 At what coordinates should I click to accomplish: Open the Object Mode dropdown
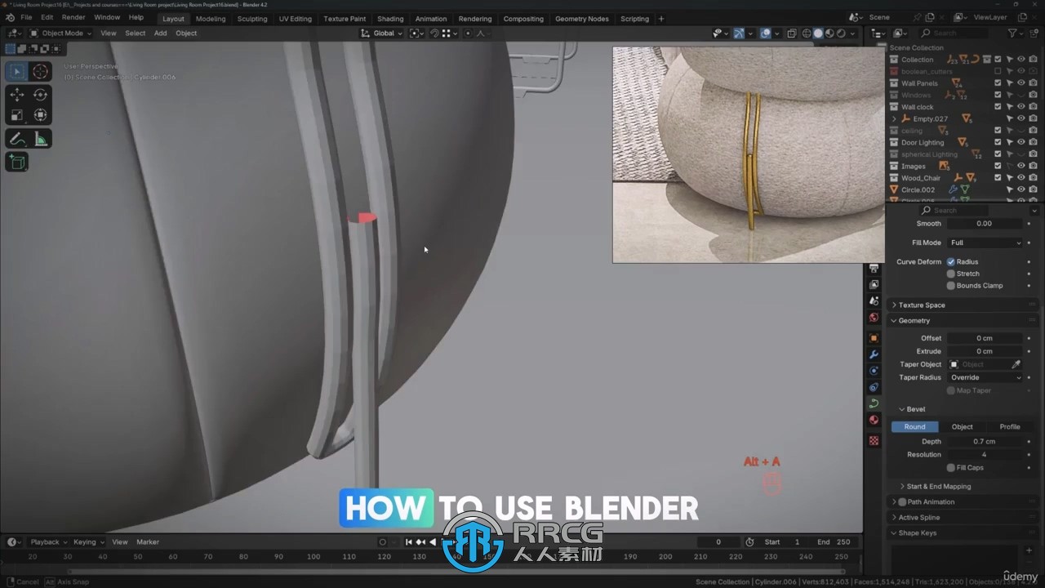point(61,33)
